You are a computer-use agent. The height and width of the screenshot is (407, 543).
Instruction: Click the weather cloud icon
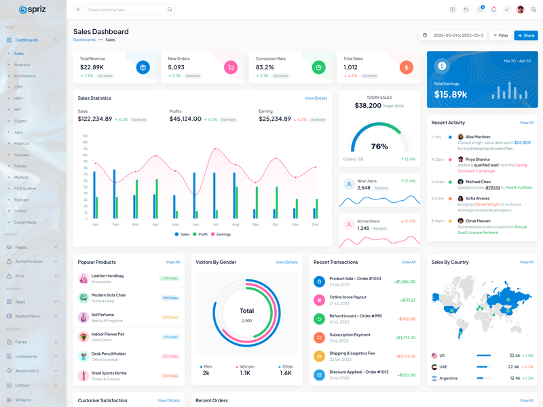466,9
